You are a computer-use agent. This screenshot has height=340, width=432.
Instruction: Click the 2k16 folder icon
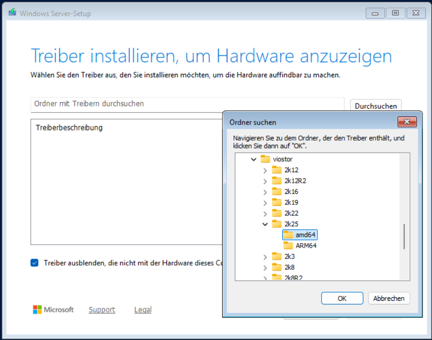277,192
